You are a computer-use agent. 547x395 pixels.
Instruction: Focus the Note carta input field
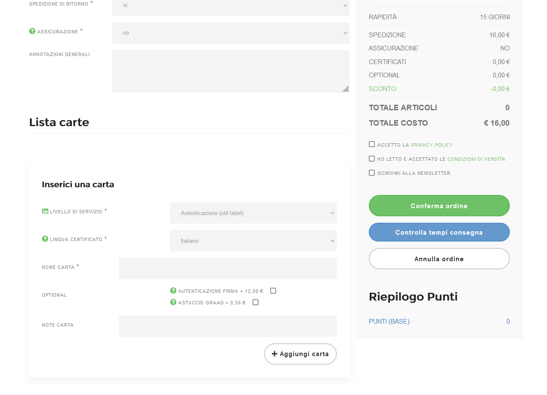(x=228, y=326)
